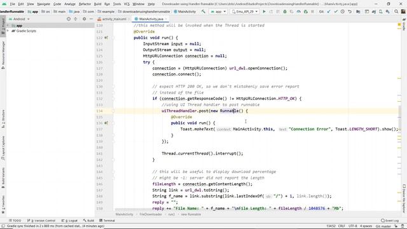Screen dimensions: 407x229
Task: Switch to the activity_main.xml tab
Action: coord(114,19)
